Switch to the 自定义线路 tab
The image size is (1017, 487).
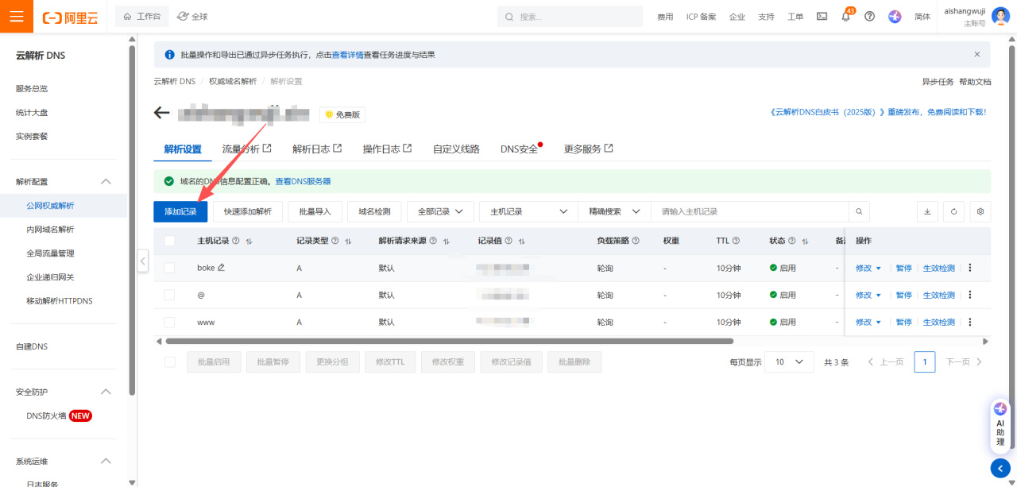pos(456,149)
